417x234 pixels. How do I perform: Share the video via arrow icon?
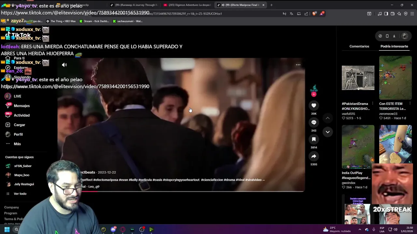tap(314, 156)
